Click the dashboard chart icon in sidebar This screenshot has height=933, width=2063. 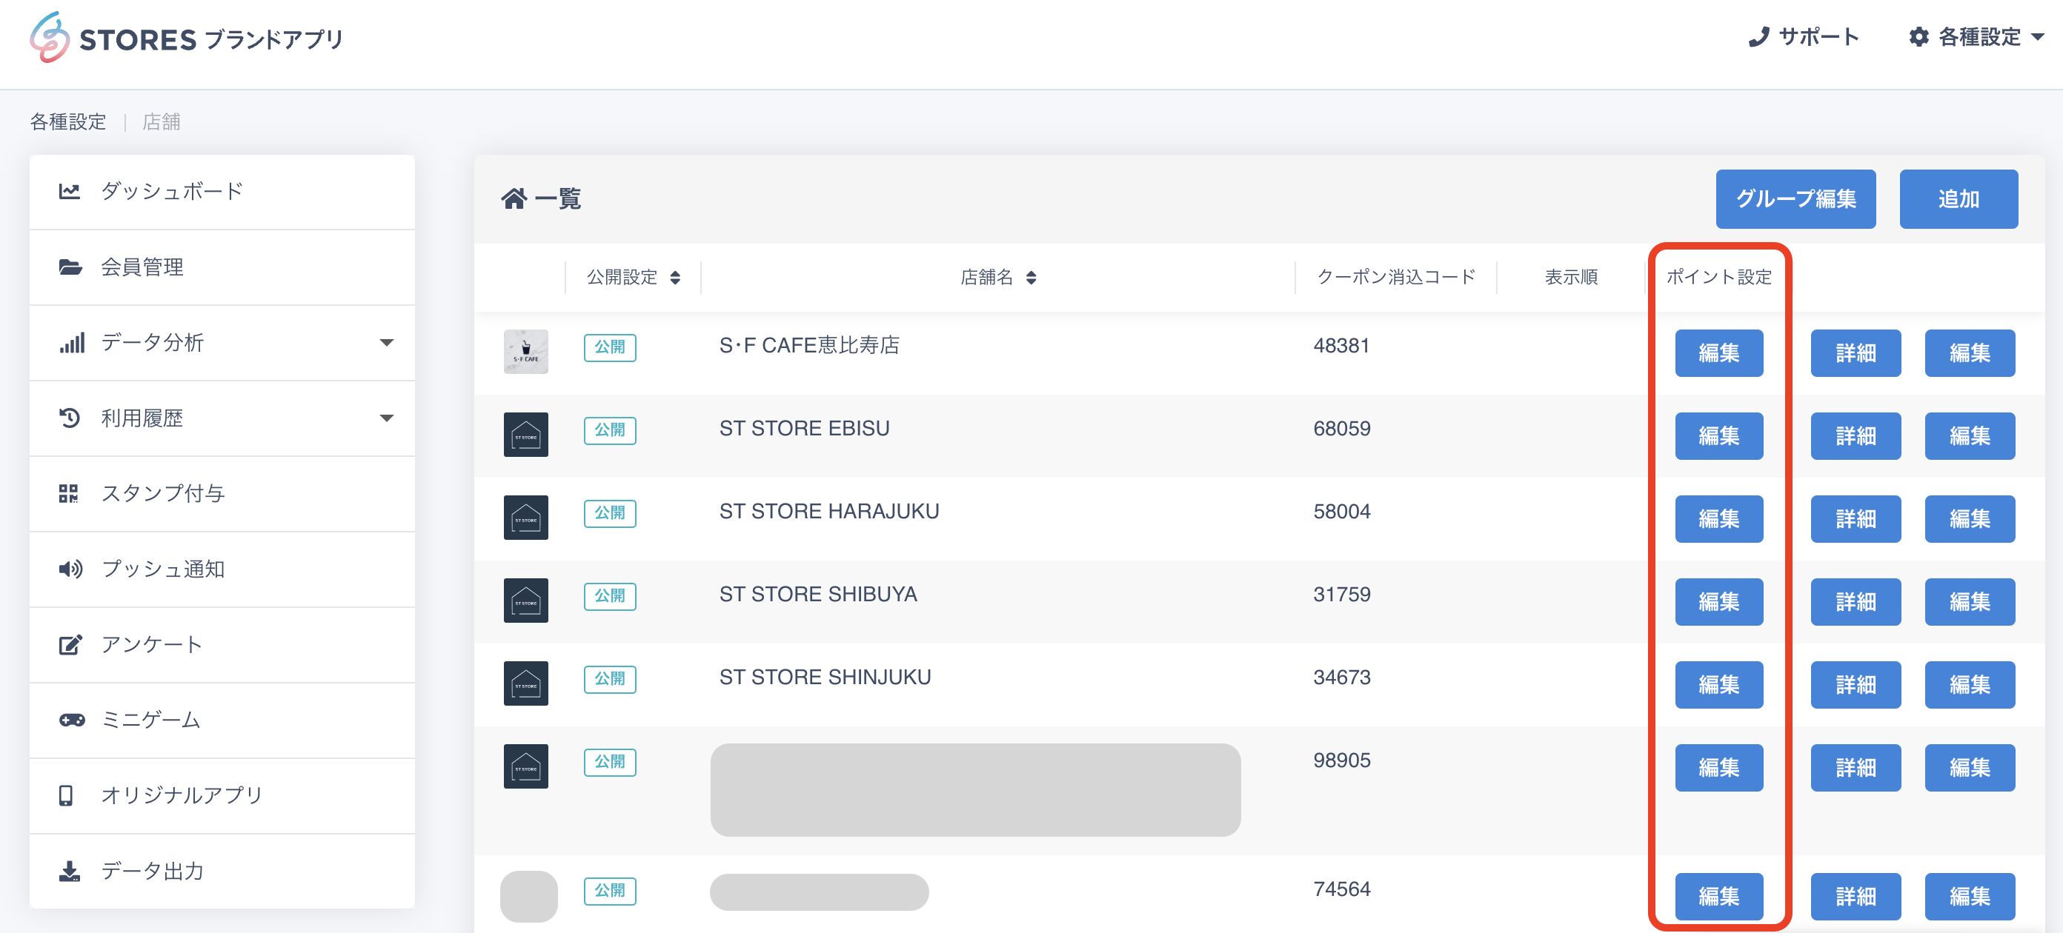[70, 191]
